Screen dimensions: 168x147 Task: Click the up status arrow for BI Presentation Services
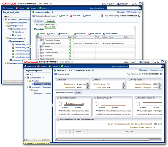(70, 40)
